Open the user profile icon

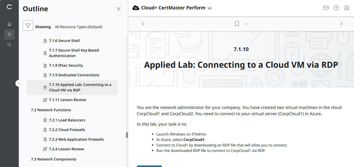[347, 8]
